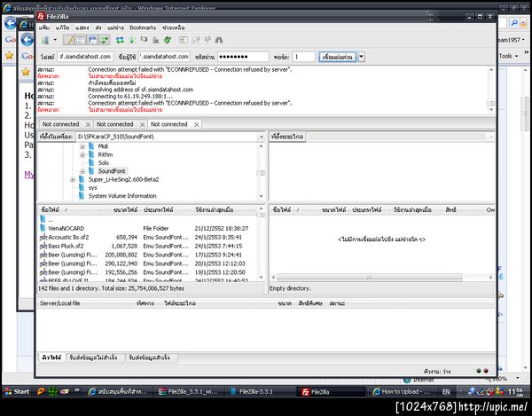Viewport: 532px width, 416px height.
Task: Close the first Not connected tab
Action: (x=88, y=124)
